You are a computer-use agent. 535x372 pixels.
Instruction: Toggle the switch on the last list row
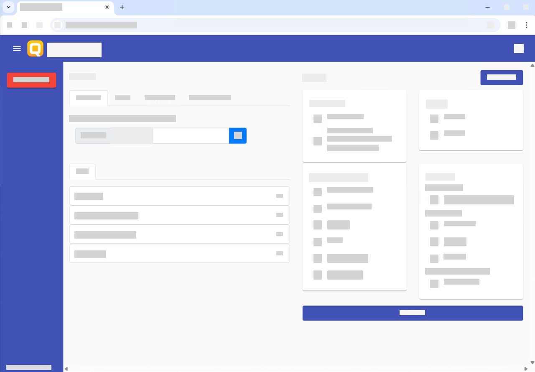280,253
